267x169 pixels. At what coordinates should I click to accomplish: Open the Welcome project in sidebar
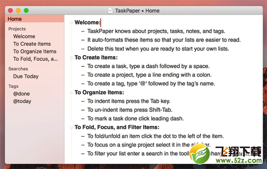24,36
